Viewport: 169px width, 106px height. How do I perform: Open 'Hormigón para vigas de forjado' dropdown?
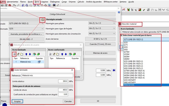[102, 28]
